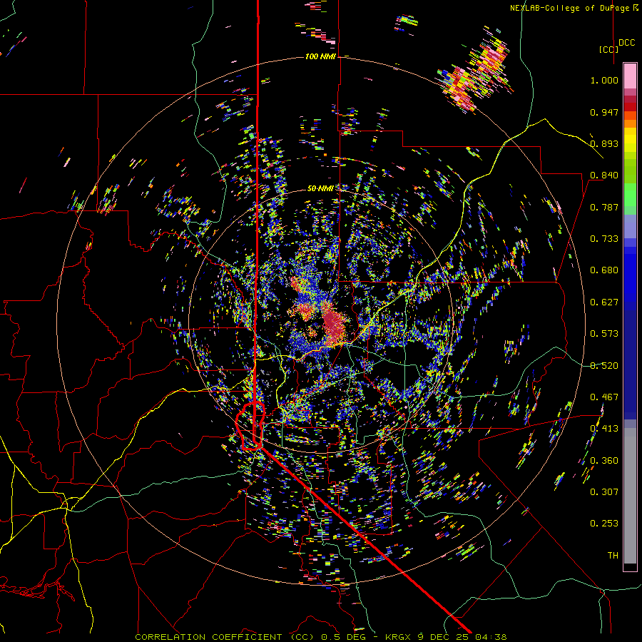Click the 0.840 legend value
642x642 pixels.
[x=604, y=175]
